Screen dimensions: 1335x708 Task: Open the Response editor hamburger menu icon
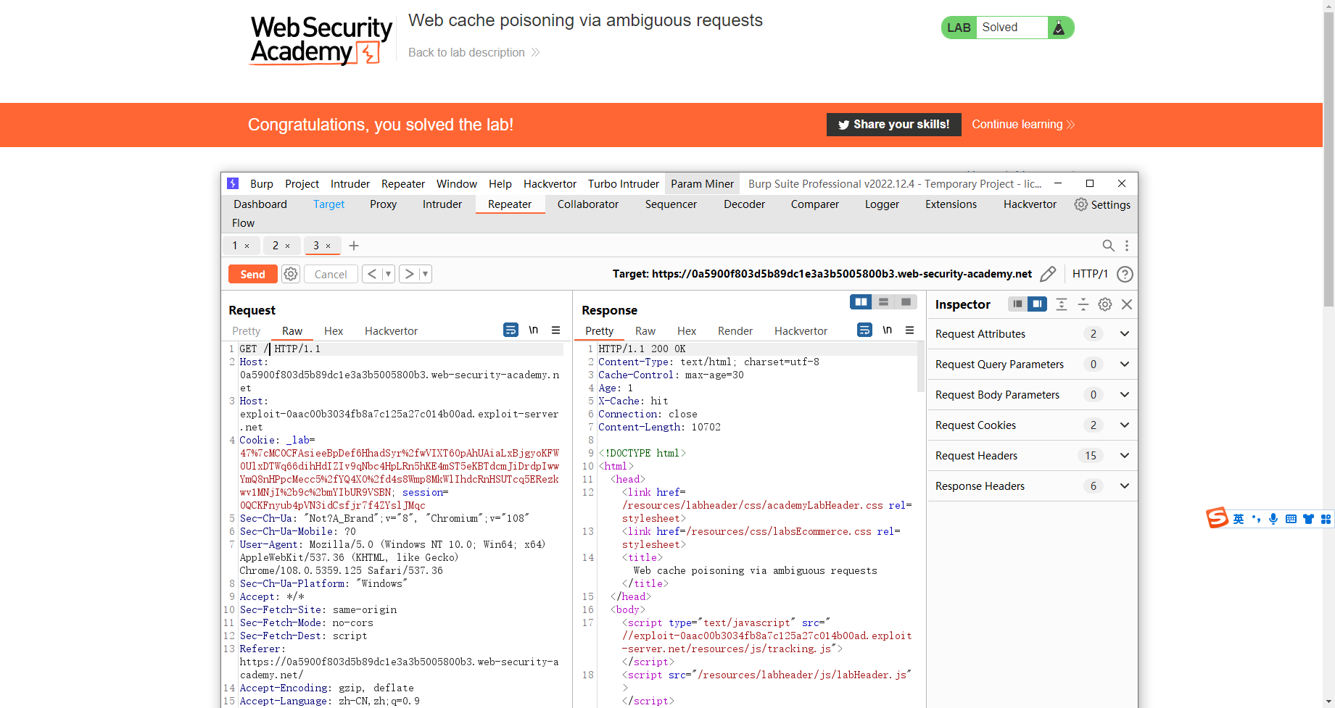[910, 330]
